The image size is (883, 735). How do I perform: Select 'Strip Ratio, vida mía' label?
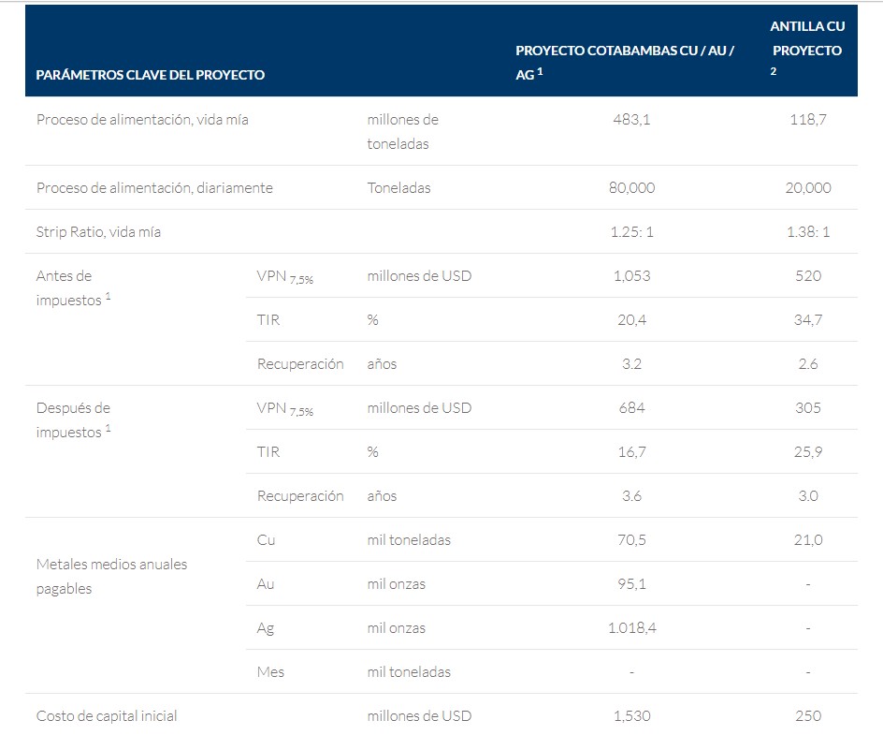[98, 231]
